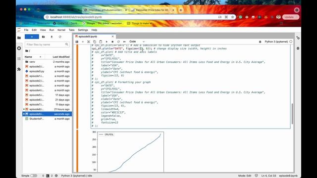This screenshot has height=178, width=317.
Task: Click the browser Update button
Action: point(291,17)
